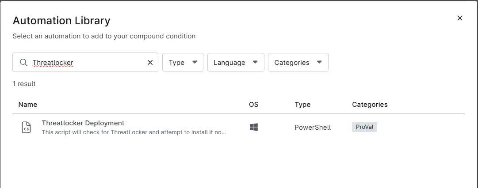Viewport: 478px width, 188px height.
Task: Click the Name column header
Action: pos(28,104)
